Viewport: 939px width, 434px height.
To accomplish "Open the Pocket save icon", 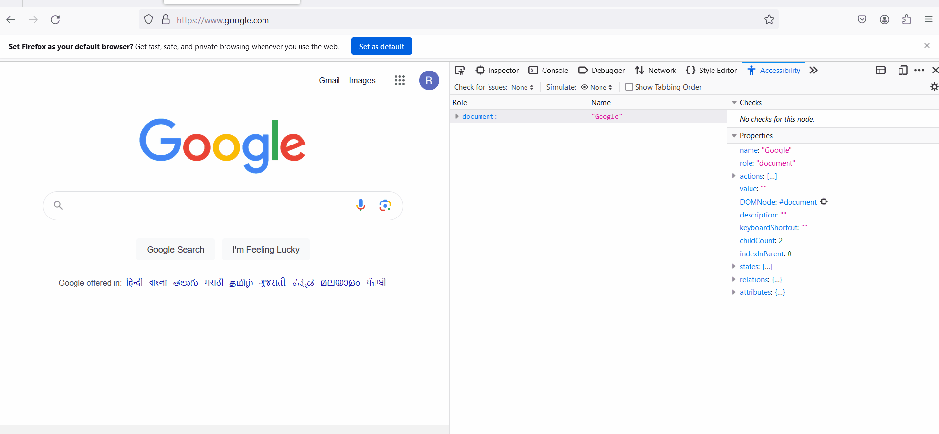I will [862, 20].
